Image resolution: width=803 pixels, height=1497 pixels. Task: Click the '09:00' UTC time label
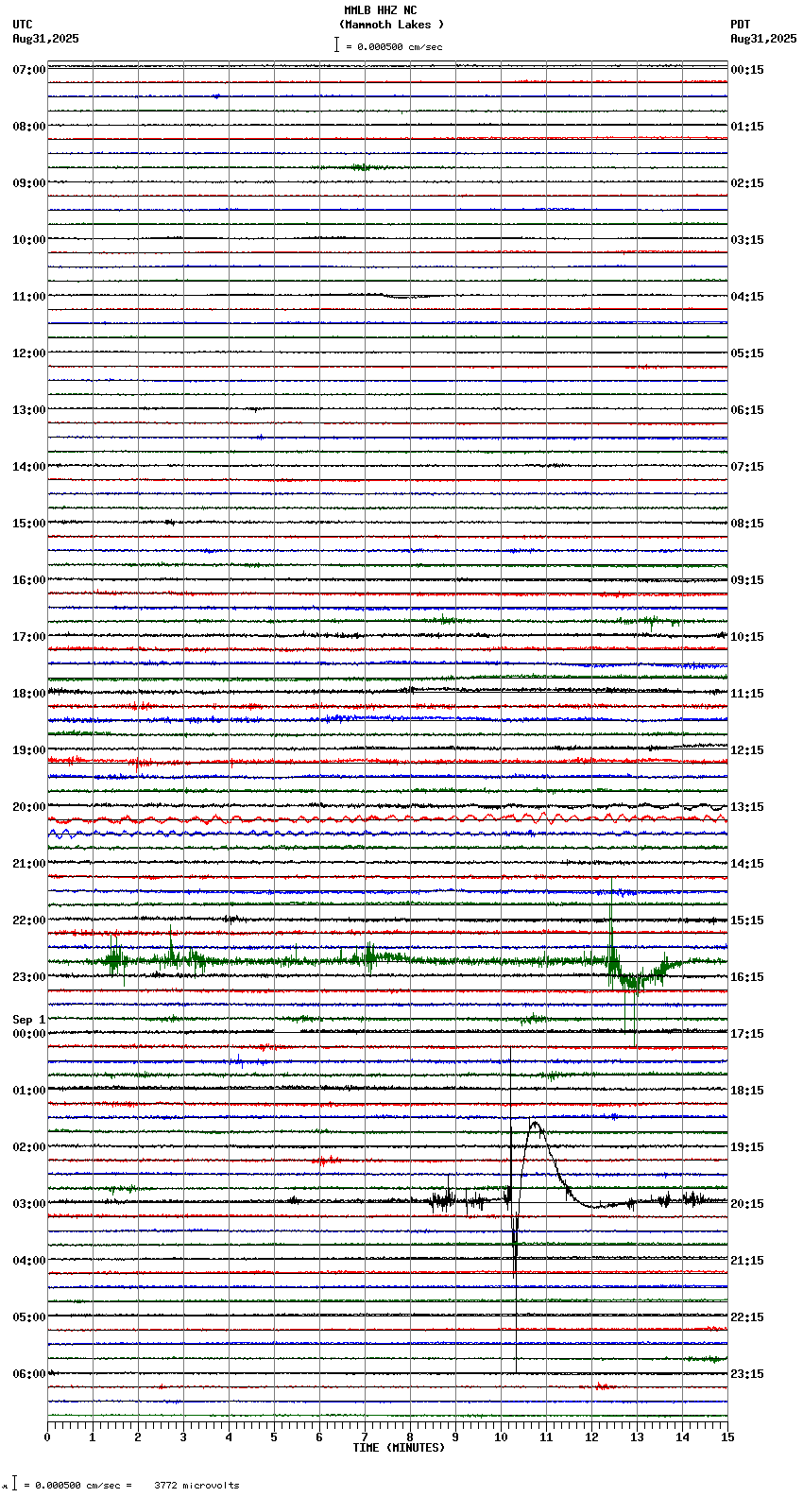tap(29, 183)
